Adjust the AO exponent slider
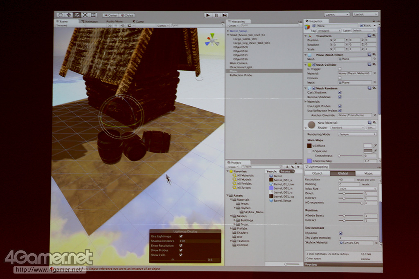This screenshot has width=419, height=279. [351, 203]
